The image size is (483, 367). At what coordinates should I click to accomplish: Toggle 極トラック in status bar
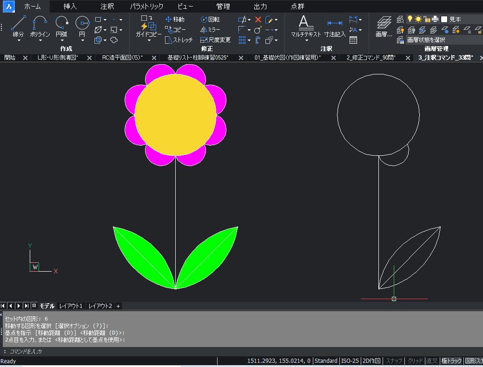tap(451, 360)
